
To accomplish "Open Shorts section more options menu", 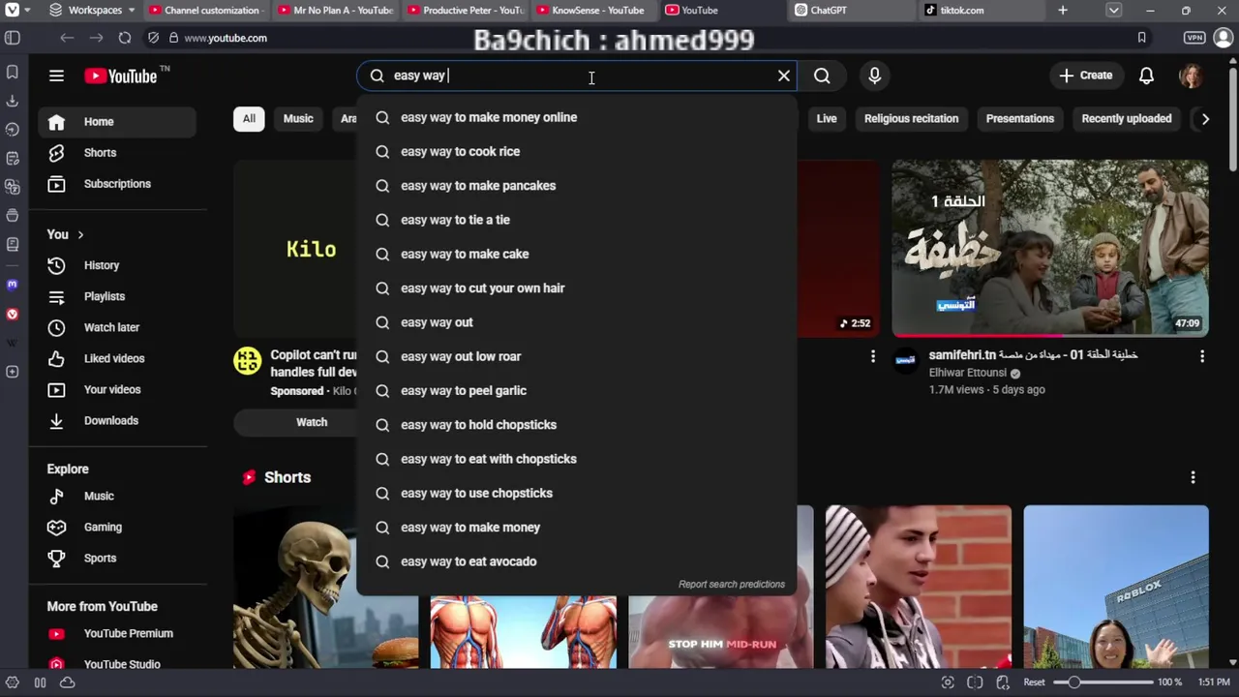I will pos(1193,477).
